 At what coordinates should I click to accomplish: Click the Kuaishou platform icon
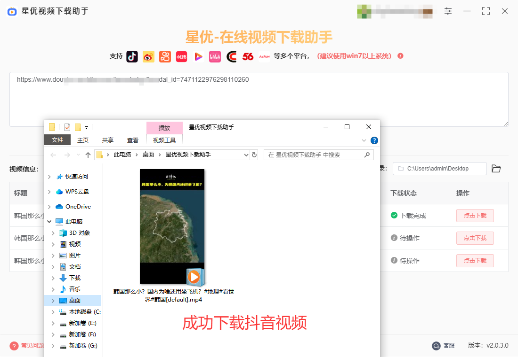click(x=165, y=56)
